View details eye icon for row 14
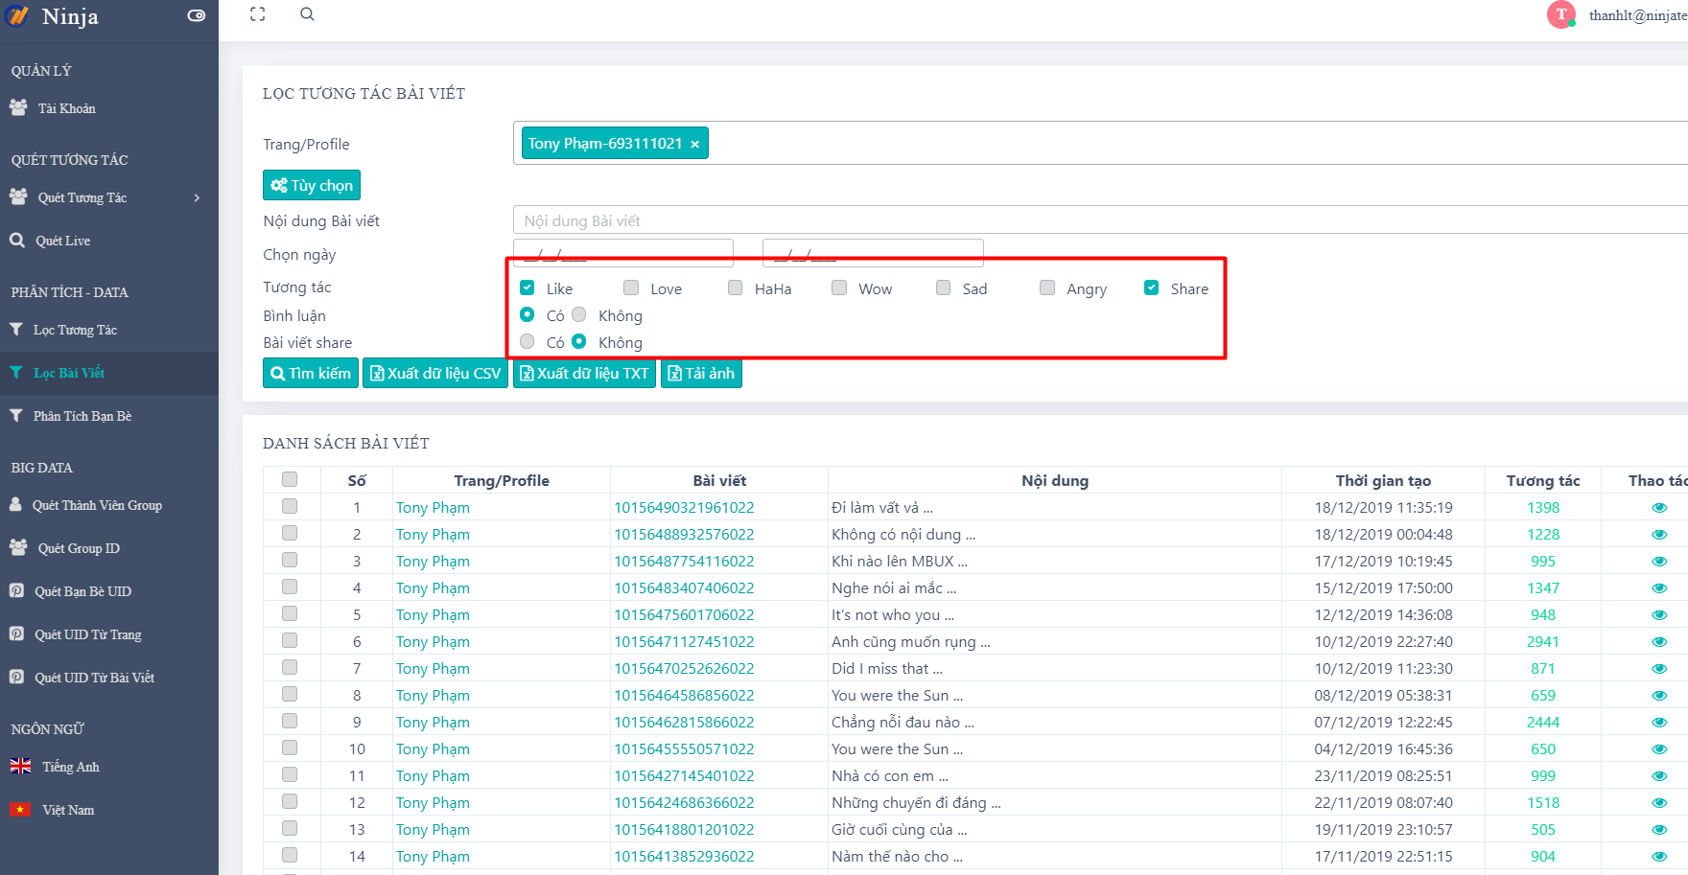Image resolution: width=1688 pixels, height=875 pixels. [x=1659, y=857]
